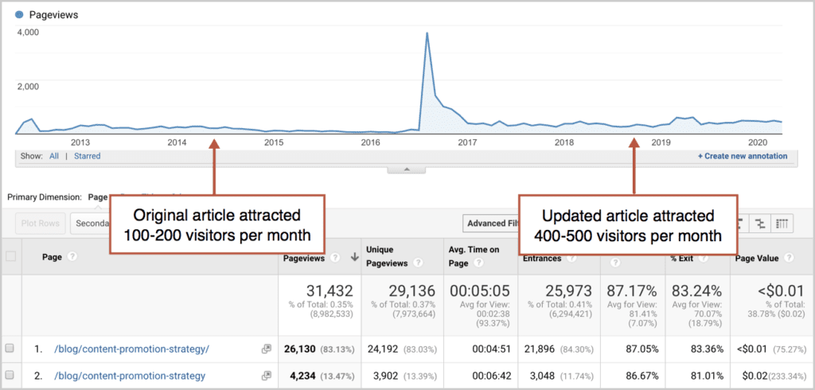Image resolution: width=815 pixels, height=390 pixels.
Task: Open the /blog/content-promotion-strategy link in row 2
Action: pyautogui.click(x=130, y=376)
